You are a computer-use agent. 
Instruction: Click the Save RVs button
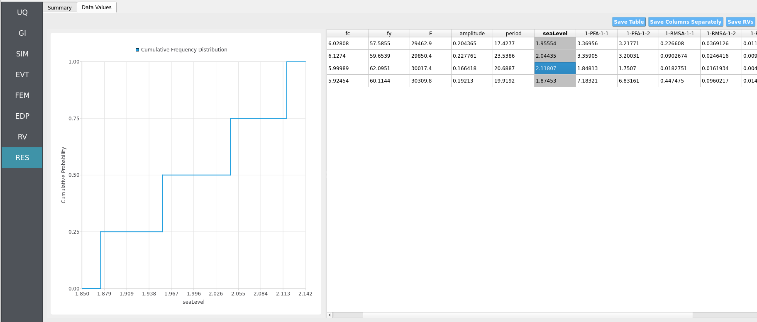pyautogui.click(x=740, y=22)
